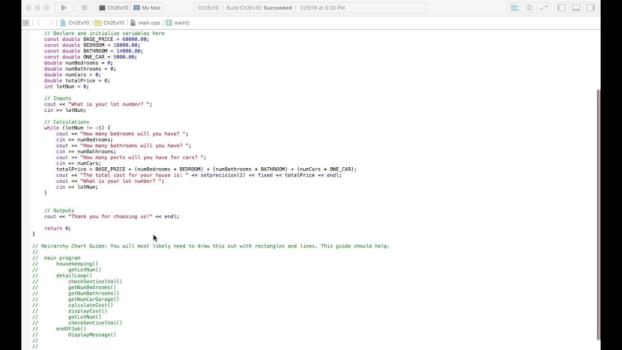
Task: Show the Assistant editor
Action: [x=529, y=8]
